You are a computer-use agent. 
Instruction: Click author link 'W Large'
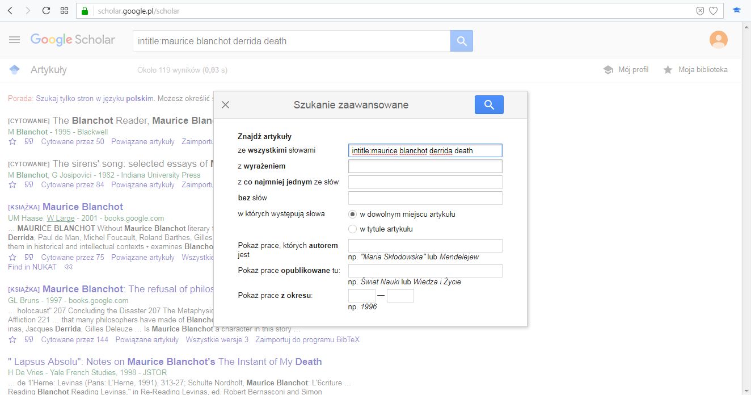pyautogui.click(x=61, y=218)
